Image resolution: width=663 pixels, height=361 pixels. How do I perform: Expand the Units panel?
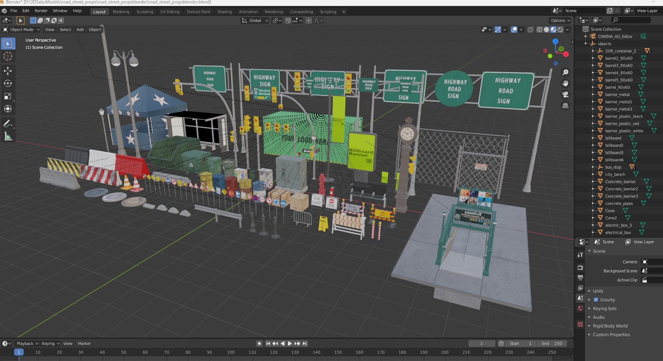tap(598, 291)
